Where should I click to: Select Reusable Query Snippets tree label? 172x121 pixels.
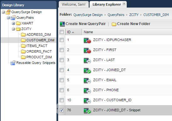(x=36, y=63)
